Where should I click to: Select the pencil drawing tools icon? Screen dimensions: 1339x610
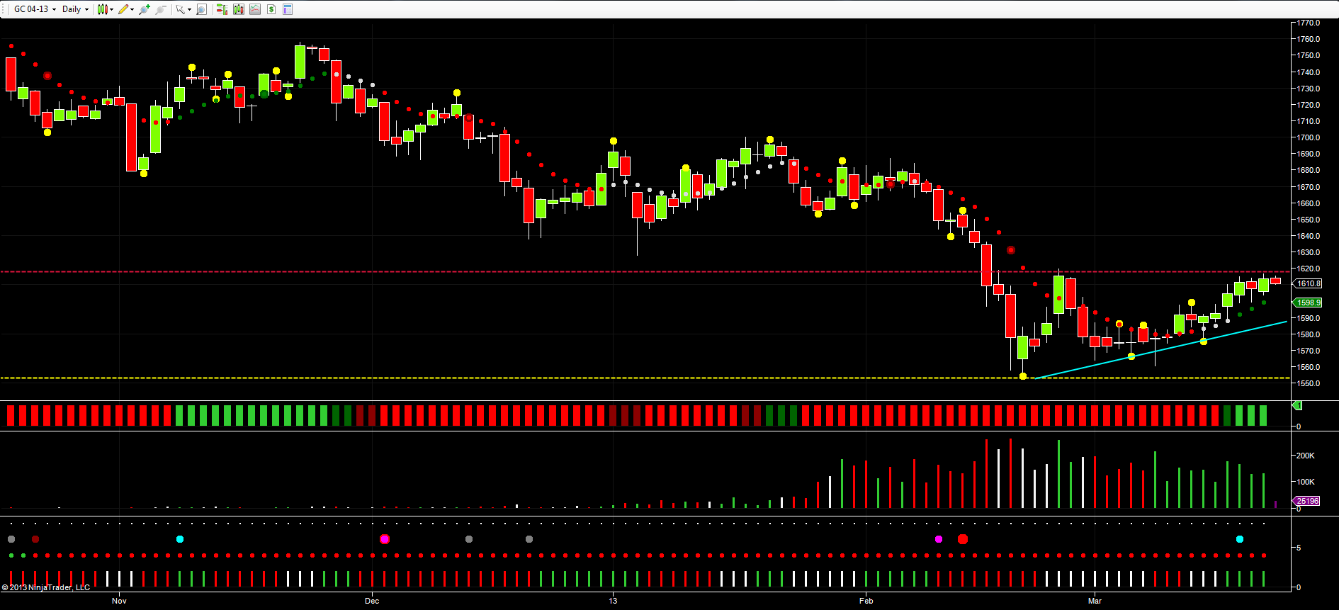(x=123, y=9)
